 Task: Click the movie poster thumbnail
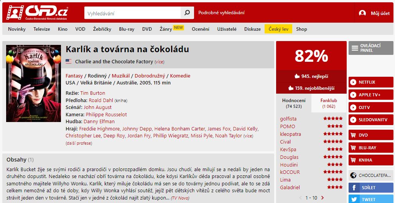pos(33,84)
